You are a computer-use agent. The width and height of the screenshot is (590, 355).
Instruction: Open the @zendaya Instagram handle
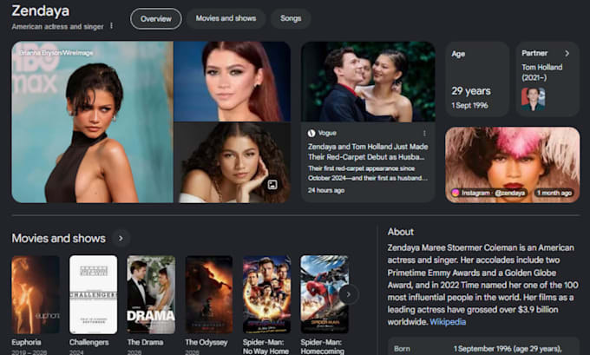point(509,193)
